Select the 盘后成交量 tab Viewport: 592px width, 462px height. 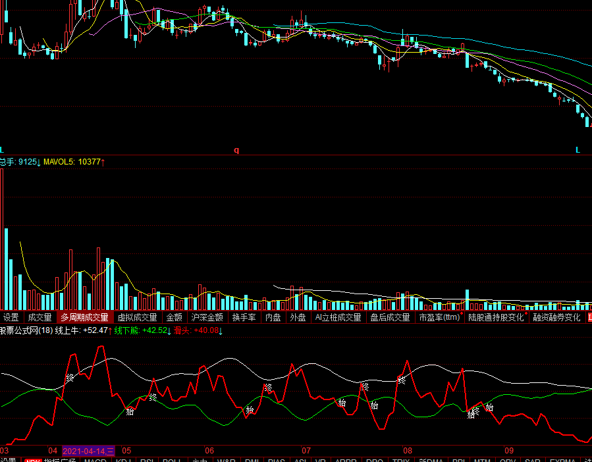(x=390, y=317)
